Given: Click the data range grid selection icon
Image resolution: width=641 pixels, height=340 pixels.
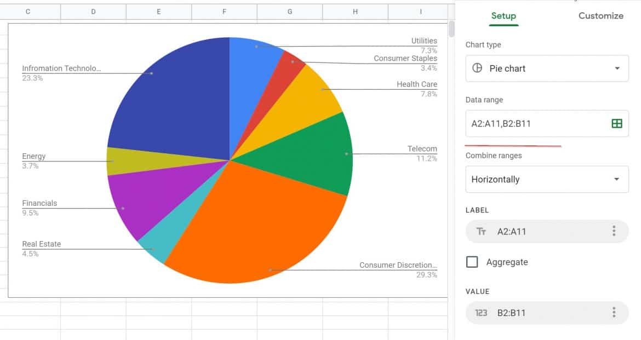Looking at the screenshot, I should (616, 123).
